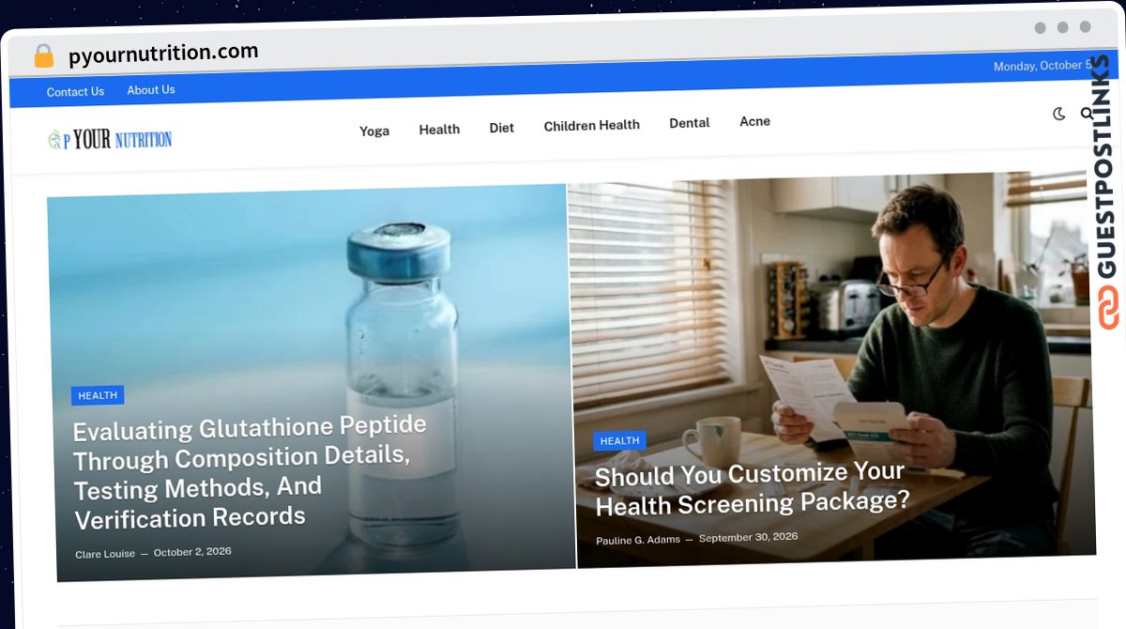Screen dimensions: 1126x629
Task: Click the P Your Nutrition logo
Action: pos(110,140)
